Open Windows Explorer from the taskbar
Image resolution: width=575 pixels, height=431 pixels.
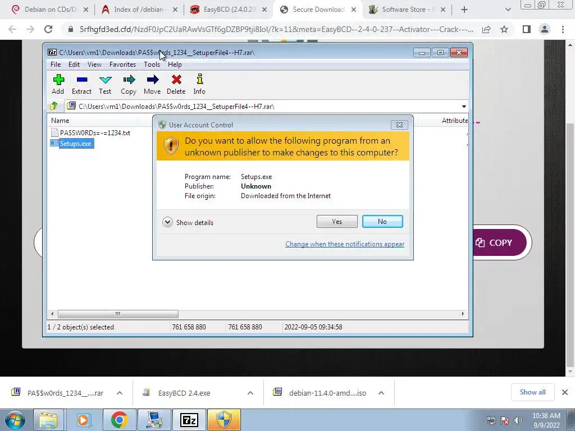[x=49, y=420]
